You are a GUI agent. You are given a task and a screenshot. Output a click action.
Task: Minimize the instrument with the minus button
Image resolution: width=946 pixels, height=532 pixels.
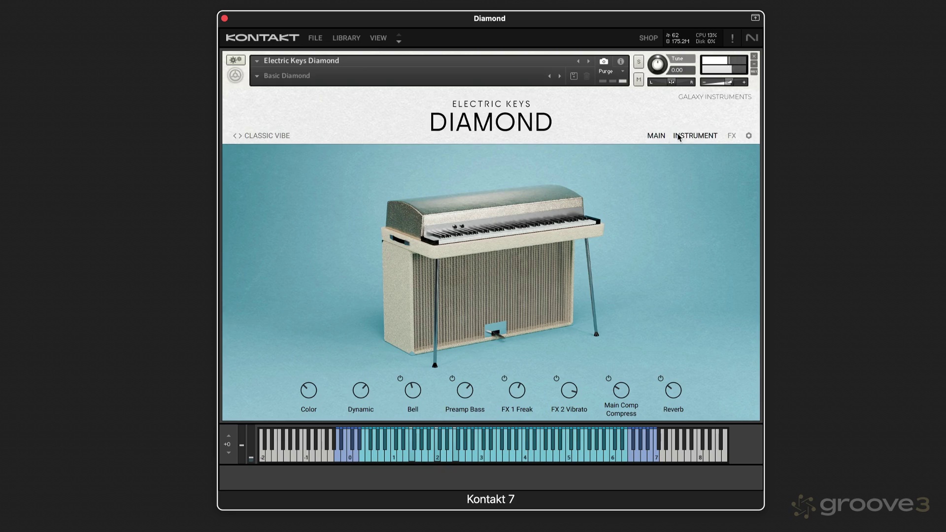[x=754, y=64]
